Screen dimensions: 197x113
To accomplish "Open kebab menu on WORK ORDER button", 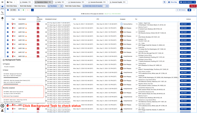I will click(x=195, y=2).
